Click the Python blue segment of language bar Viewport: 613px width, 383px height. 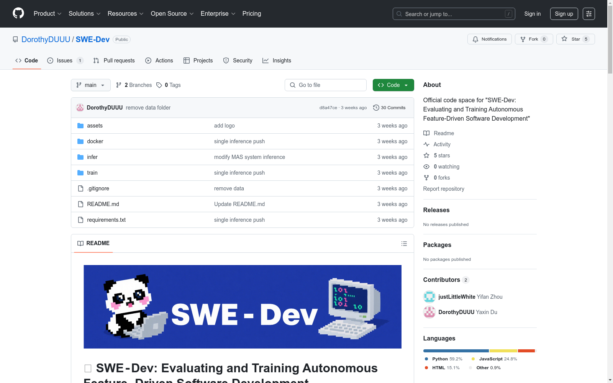pyautogui.click(x=456, y=351)
